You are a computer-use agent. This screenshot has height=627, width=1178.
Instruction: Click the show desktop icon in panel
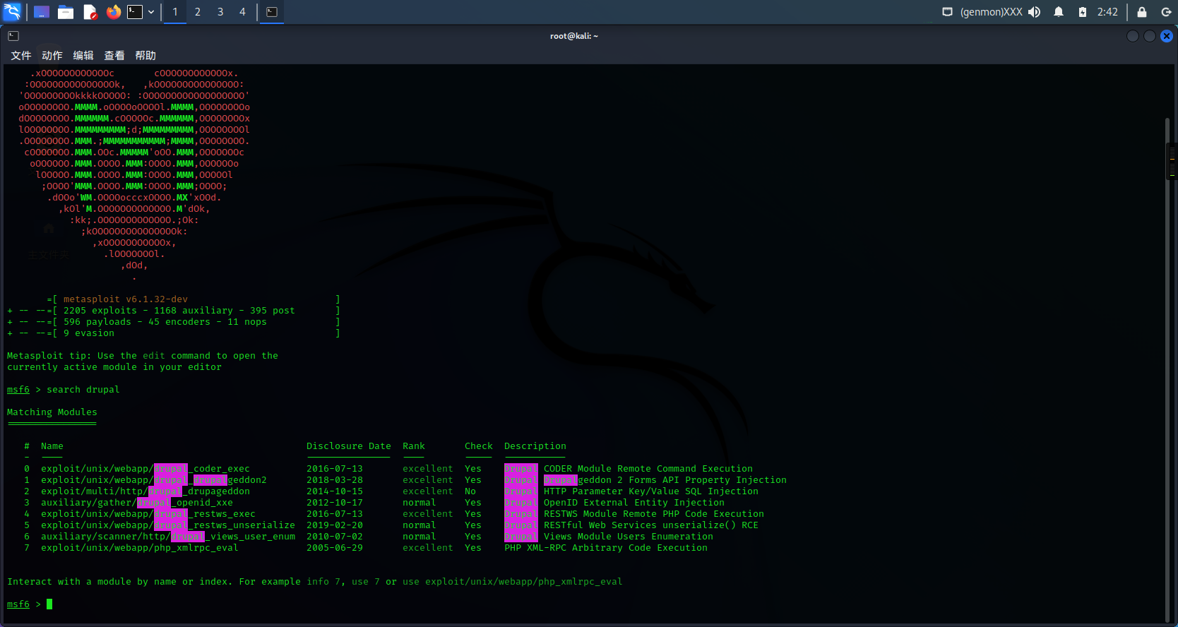coord(42,12)
